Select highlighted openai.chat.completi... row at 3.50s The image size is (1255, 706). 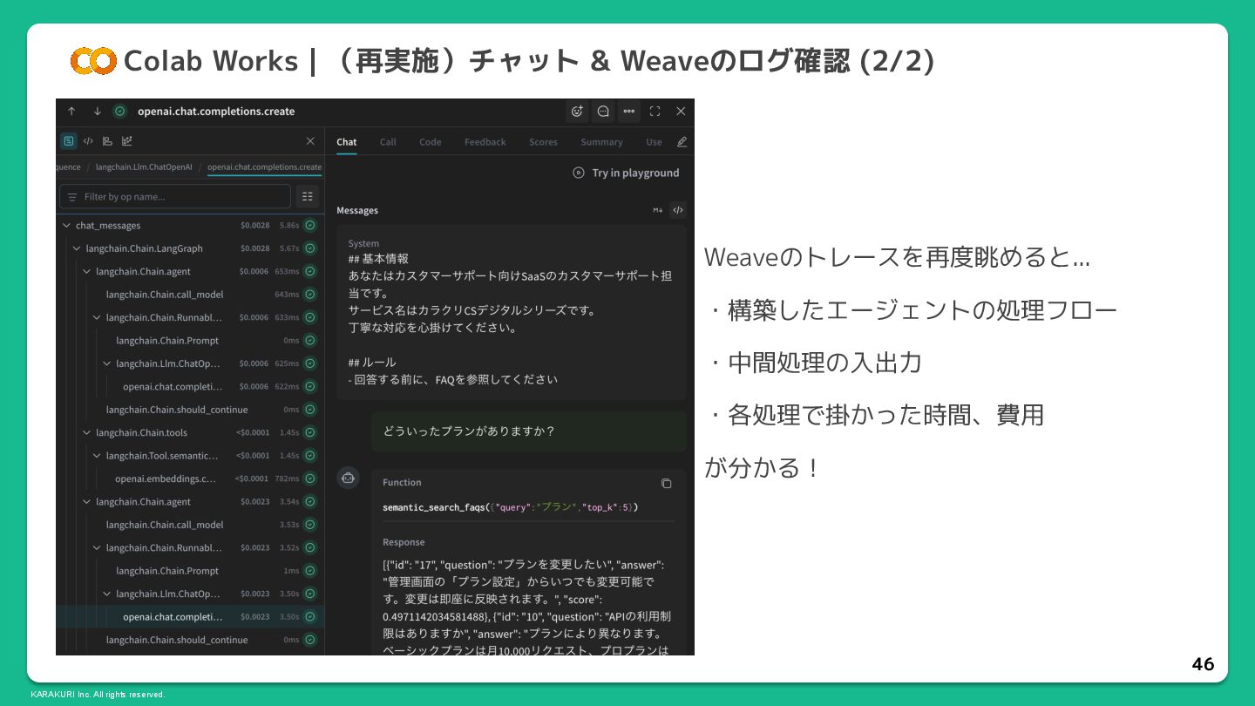pyautogui.click(x=190, y=616)
